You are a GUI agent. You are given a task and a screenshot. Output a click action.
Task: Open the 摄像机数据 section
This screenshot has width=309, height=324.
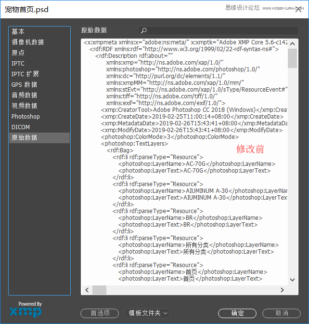point(39,42)
